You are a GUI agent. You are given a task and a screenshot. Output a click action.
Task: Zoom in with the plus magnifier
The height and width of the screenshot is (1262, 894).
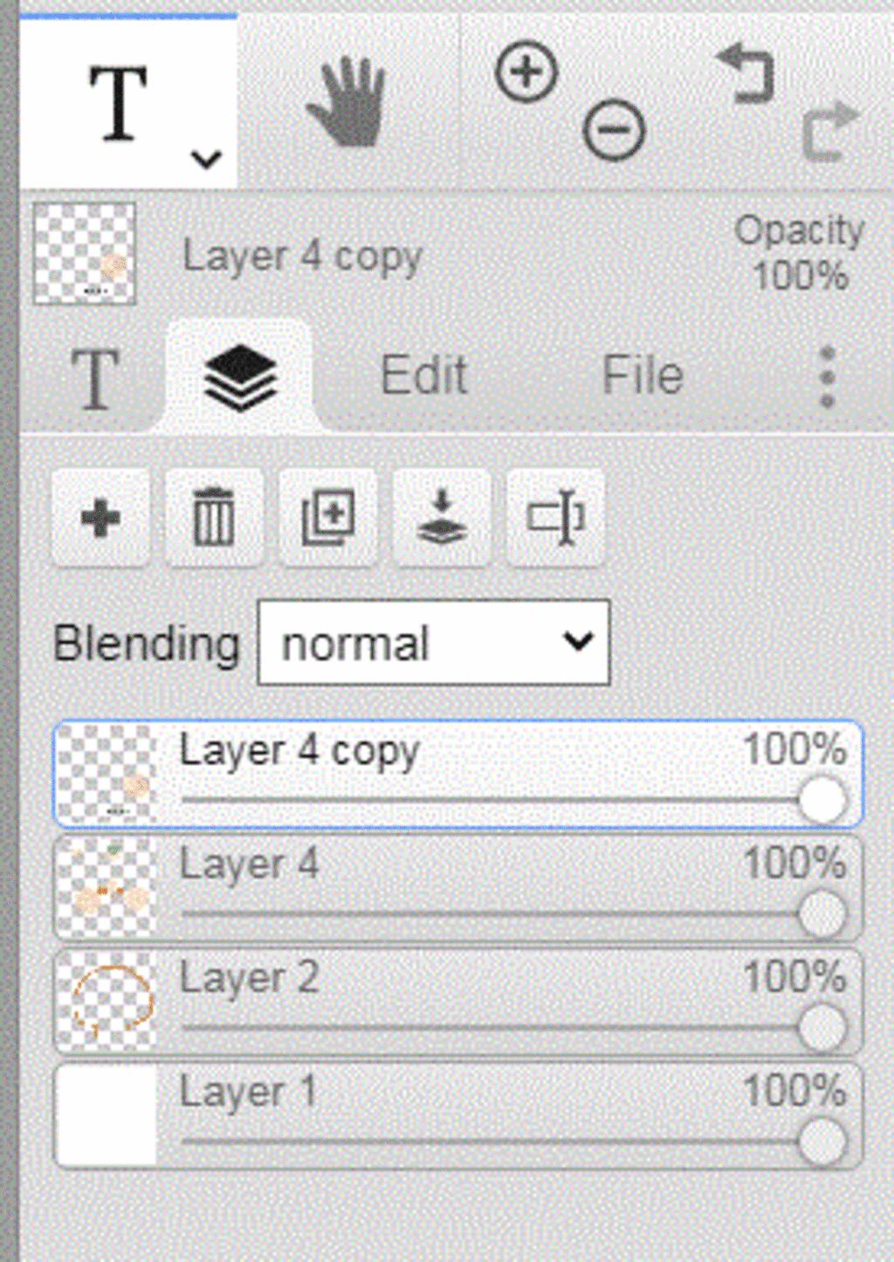(526, 71)
